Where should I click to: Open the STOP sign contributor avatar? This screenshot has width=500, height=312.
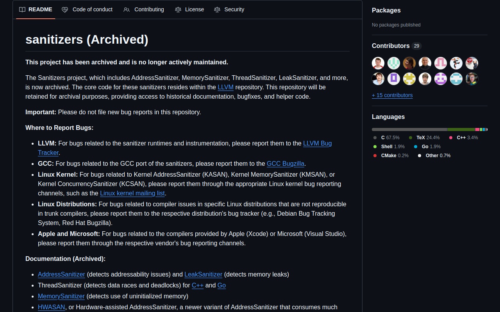pos(472,63)
